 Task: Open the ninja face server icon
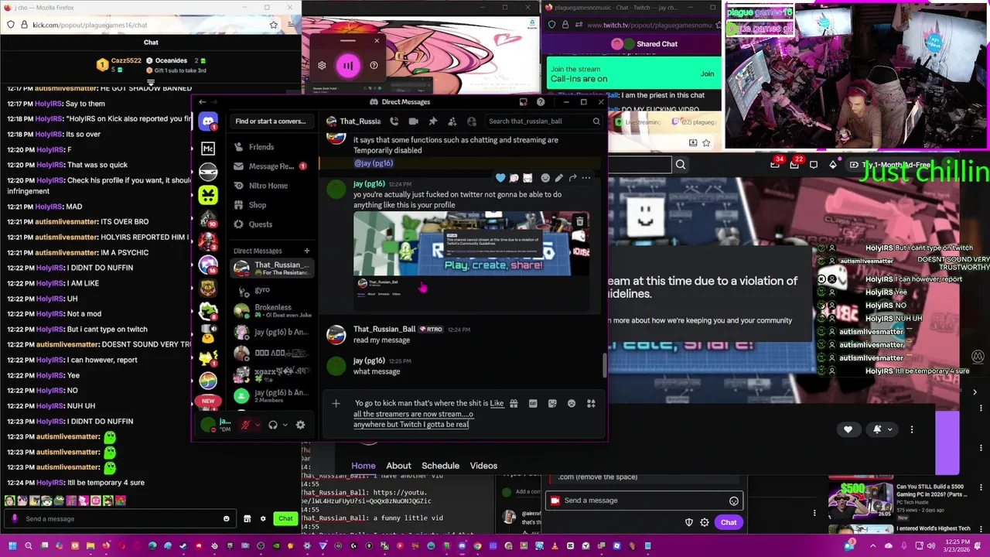pyautogui.click(x=208, y=171)
